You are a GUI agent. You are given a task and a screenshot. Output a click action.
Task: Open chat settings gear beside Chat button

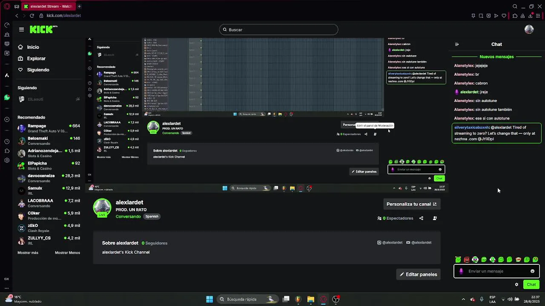coord(516,285)
